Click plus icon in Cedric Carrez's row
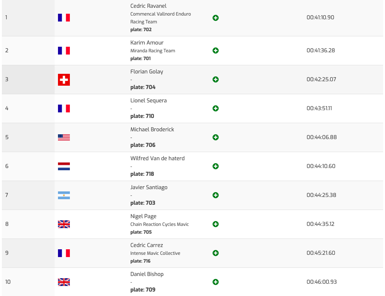The height and width of the screenshot is (296, 385). tap(216, 253)
